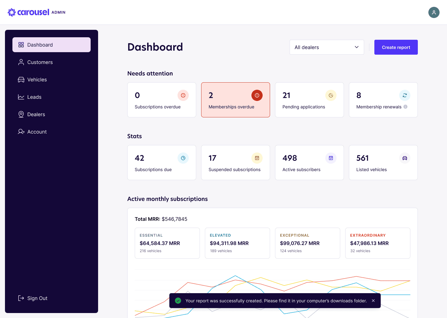
Task: Go to Vehicles in the sidebar
Action: click(37, 79)
